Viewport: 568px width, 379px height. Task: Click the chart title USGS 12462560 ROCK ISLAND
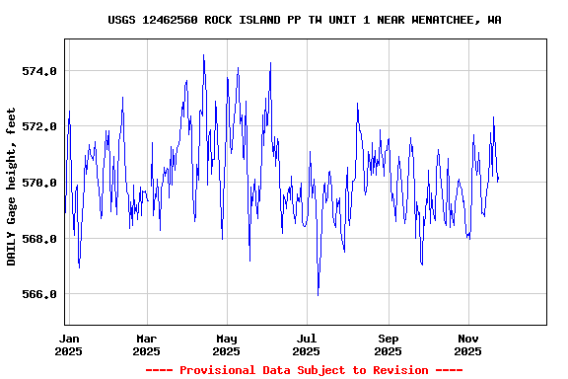[305, 20]
